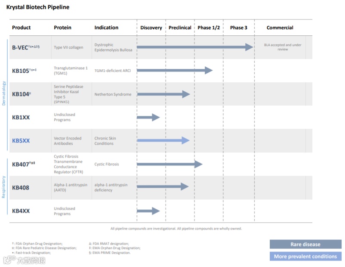Select the KB1XX product name
This screenshot has height=267, width=345.
[x=21, y=118]
